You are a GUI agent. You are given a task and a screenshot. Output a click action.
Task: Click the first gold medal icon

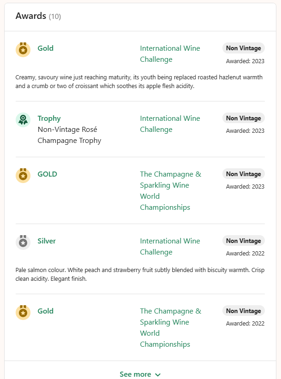pos(23,50)
